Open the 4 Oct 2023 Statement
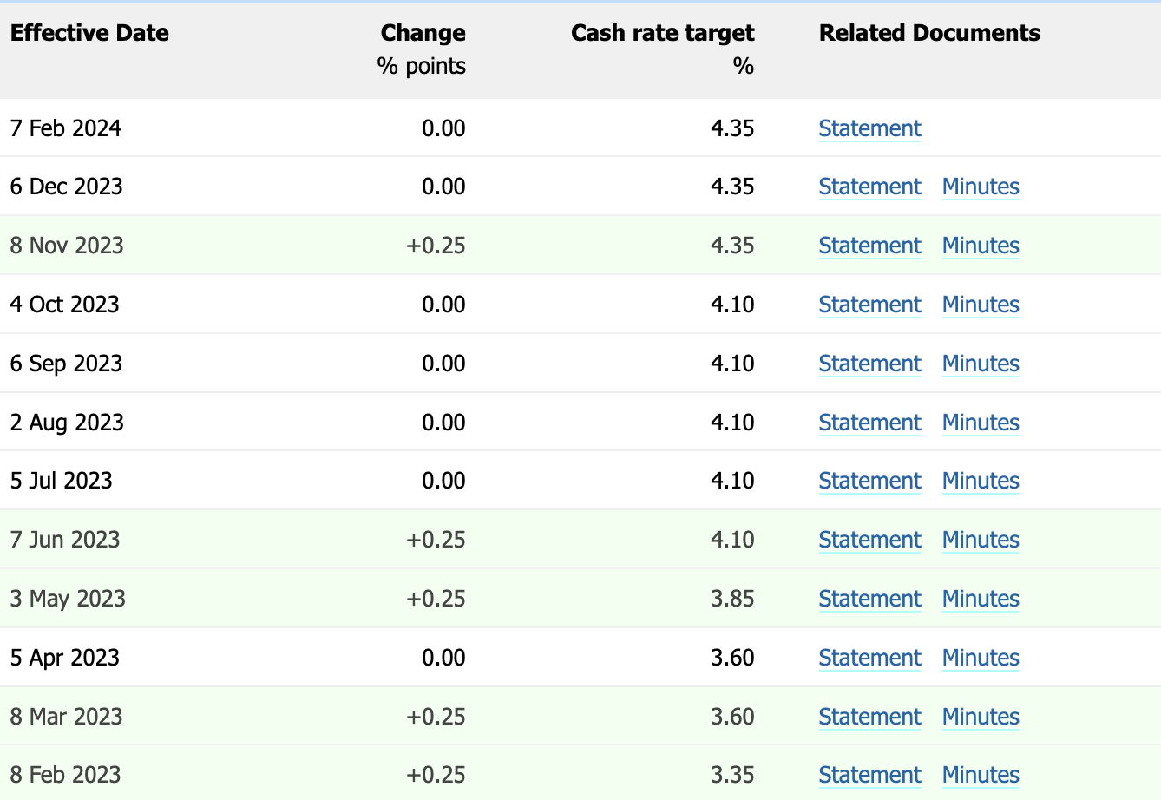The width and height of the screenshot is (1161, 800). [x=869, y=305]
